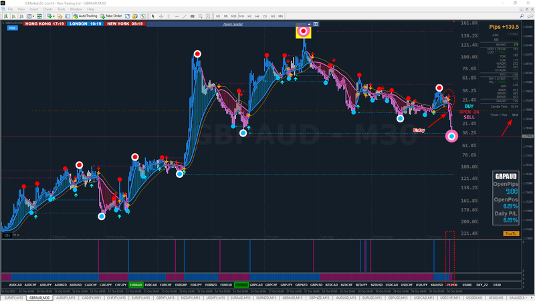Select the trendline drawing tool

tap(185, 16)
